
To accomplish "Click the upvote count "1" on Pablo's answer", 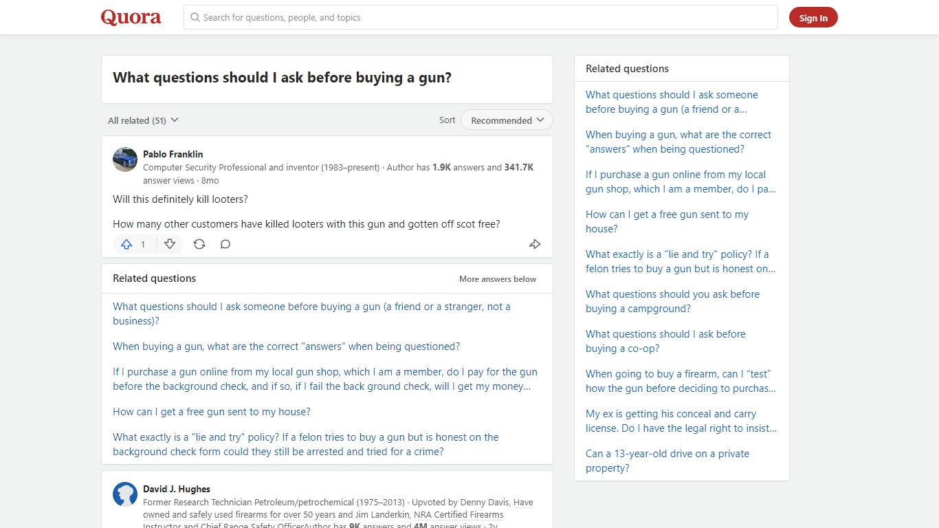I will pos(143,244).
